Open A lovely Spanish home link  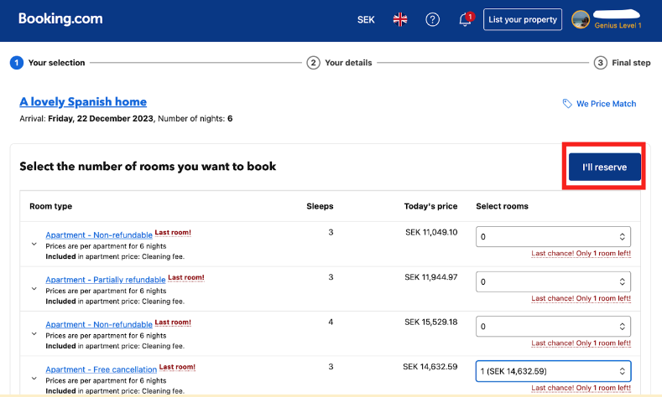(83, 101)
